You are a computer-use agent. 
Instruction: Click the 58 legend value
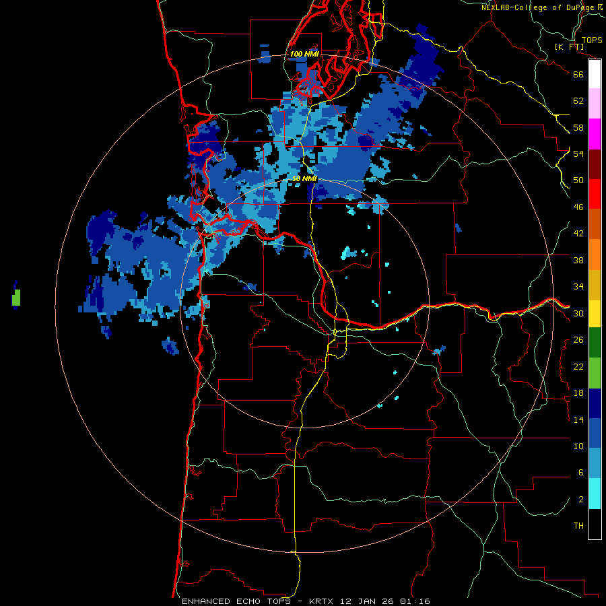[x=578, y=127]
